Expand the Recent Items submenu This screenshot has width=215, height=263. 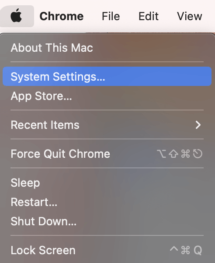[107, 125]
